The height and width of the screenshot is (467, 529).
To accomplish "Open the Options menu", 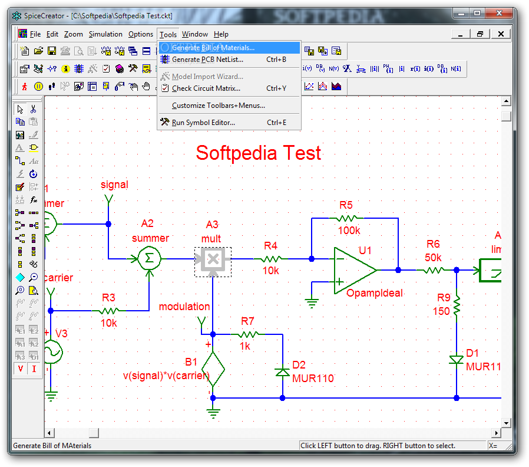I will tap(141, 34).
